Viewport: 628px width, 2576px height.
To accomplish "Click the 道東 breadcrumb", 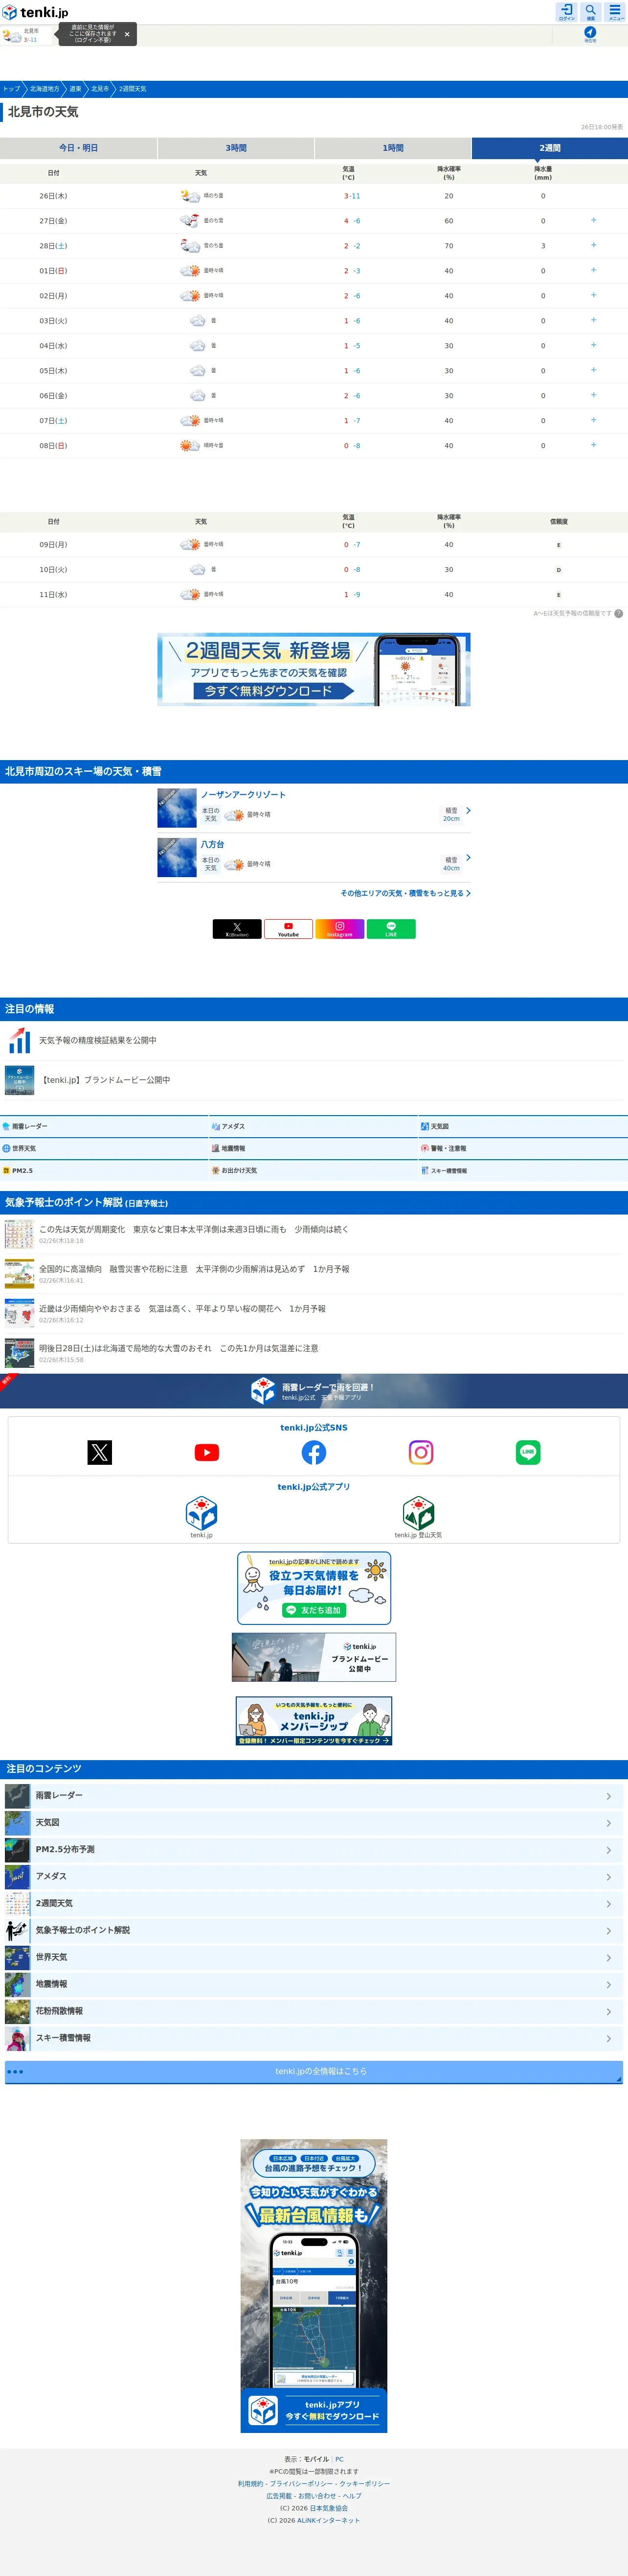I will coord(75,89).
